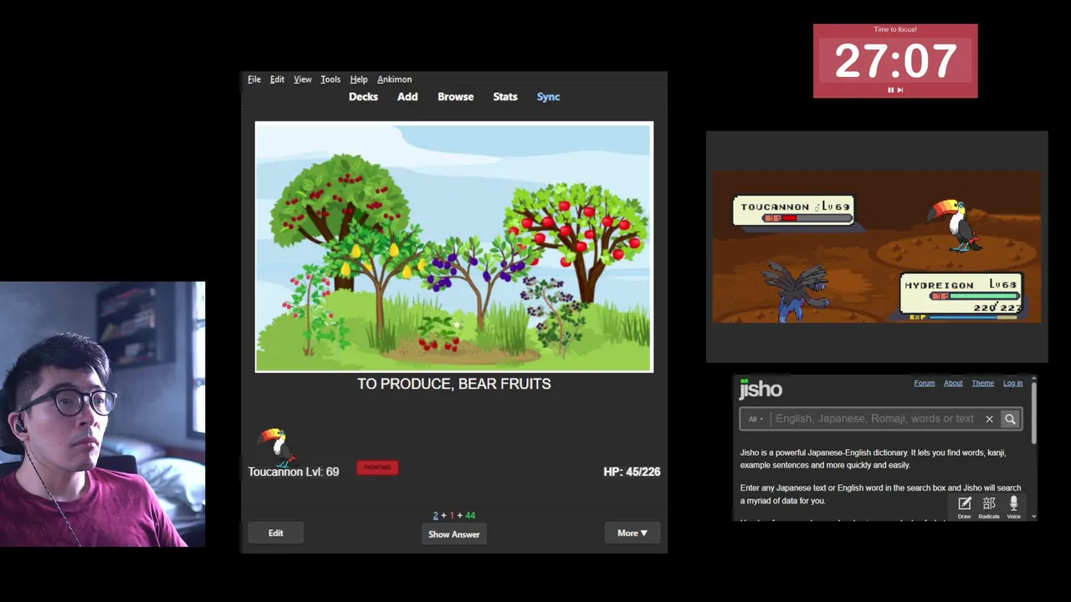
Task: Click Show Answer button
Action: tap(454, 534)
